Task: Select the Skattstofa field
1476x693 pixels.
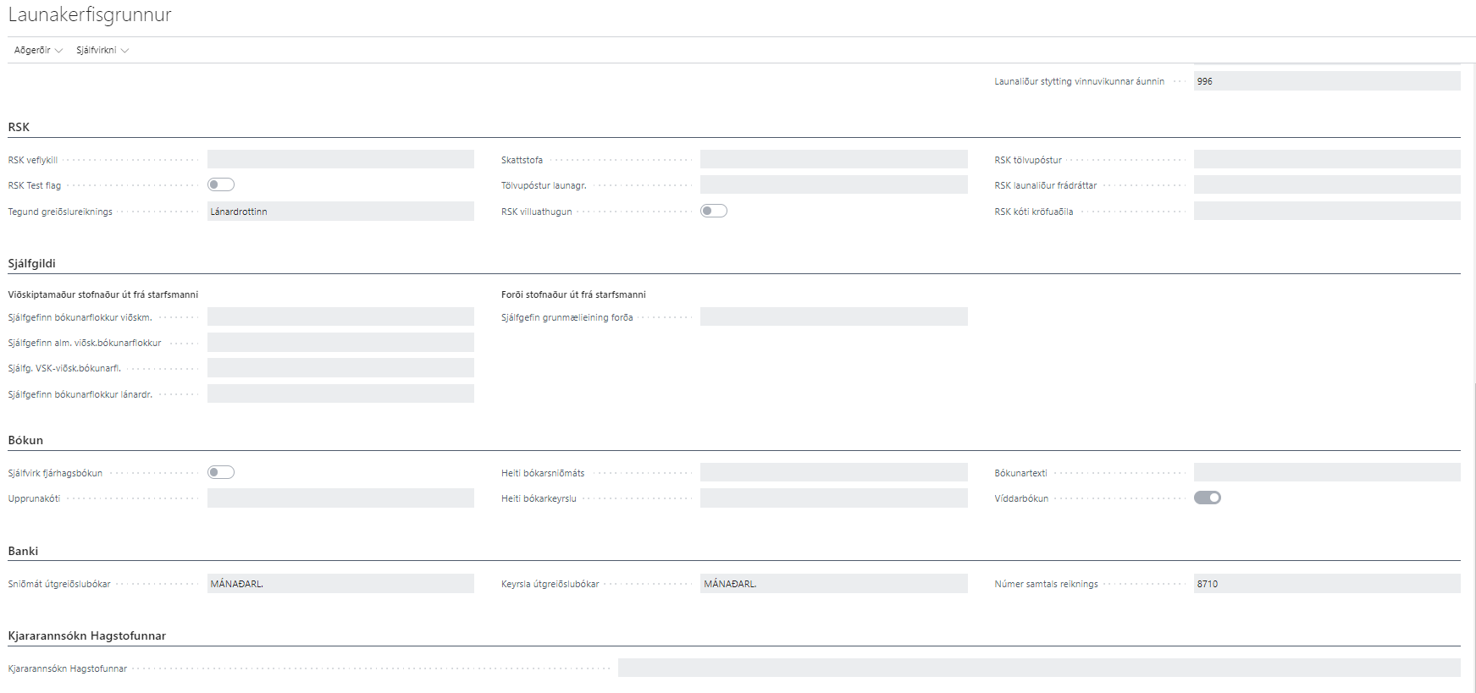Action: coord(833,160)
